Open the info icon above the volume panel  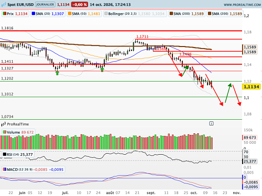211,123
